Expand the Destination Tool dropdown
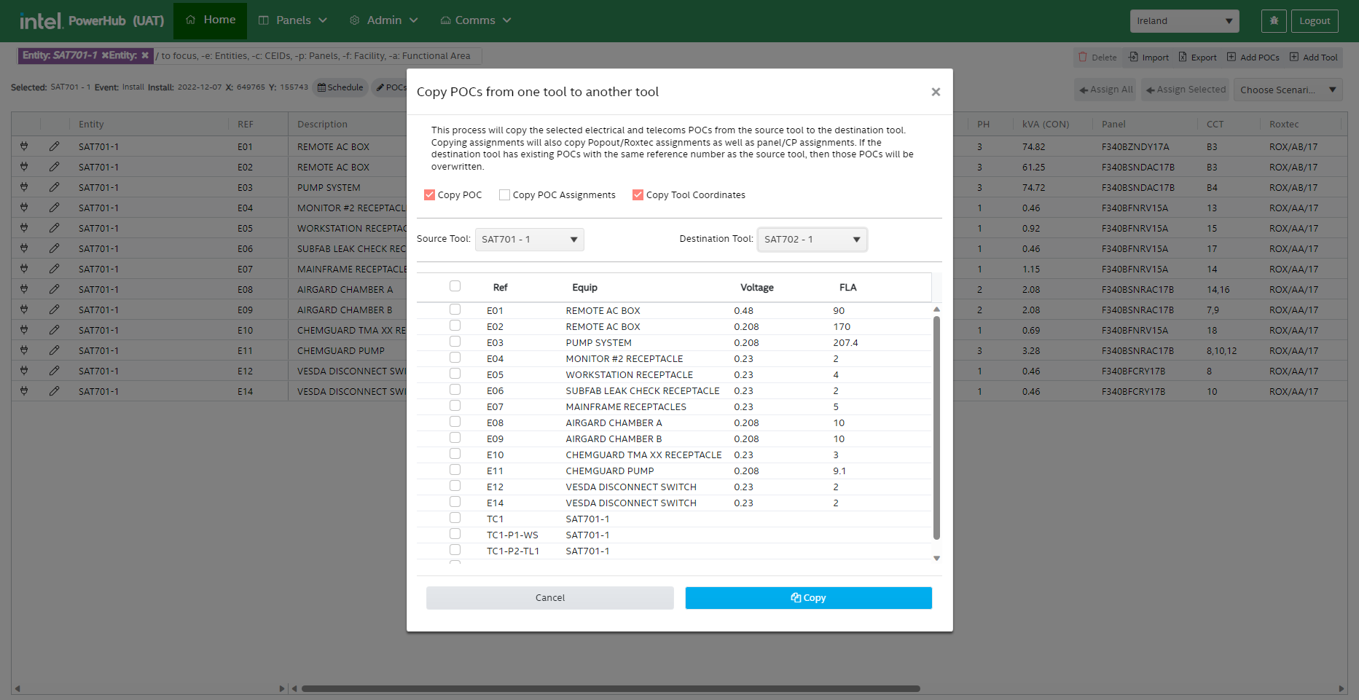 pos(812,240)
